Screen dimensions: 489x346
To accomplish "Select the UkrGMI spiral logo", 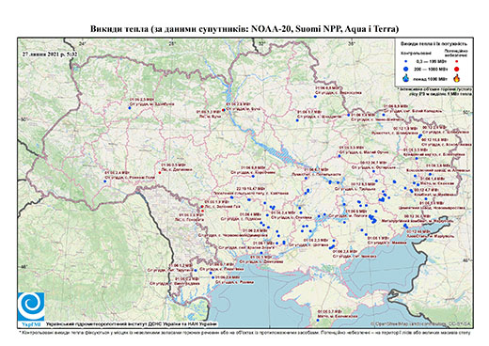I will 31,307.
